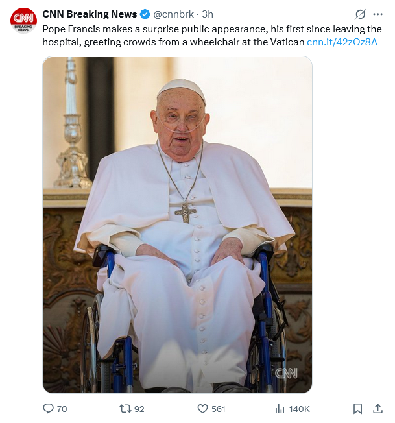Image resolution: width=395 pixels, height=423 pixels.
Task: Click the 140K views count
Action: (299, 409)
